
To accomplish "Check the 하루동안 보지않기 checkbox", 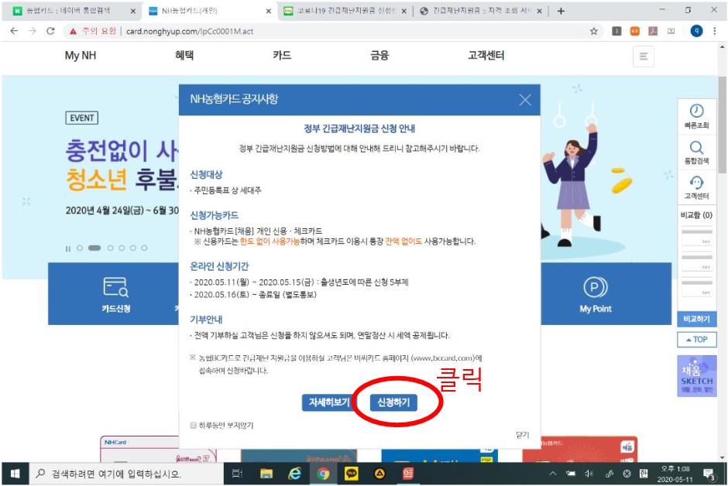I will 193,426.
